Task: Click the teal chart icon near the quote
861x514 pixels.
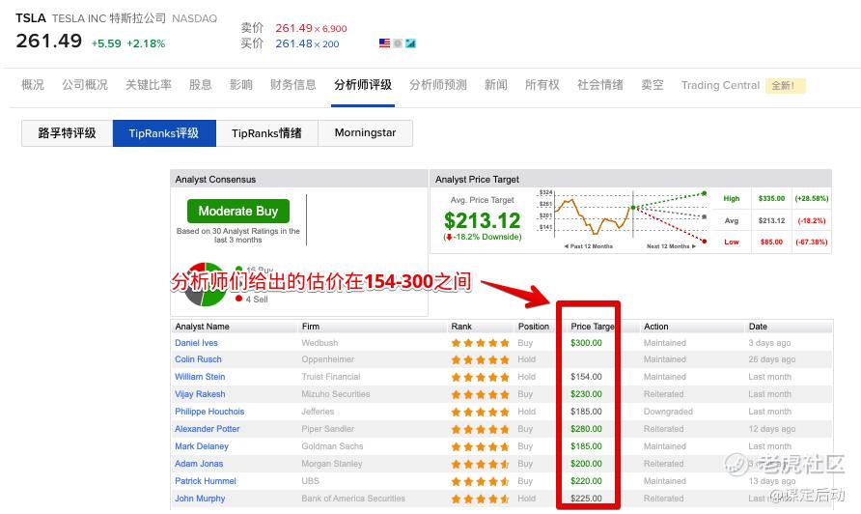Action: click(410, 43)
